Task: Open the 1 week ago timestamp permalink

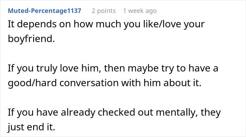Action: click(140, 11)
